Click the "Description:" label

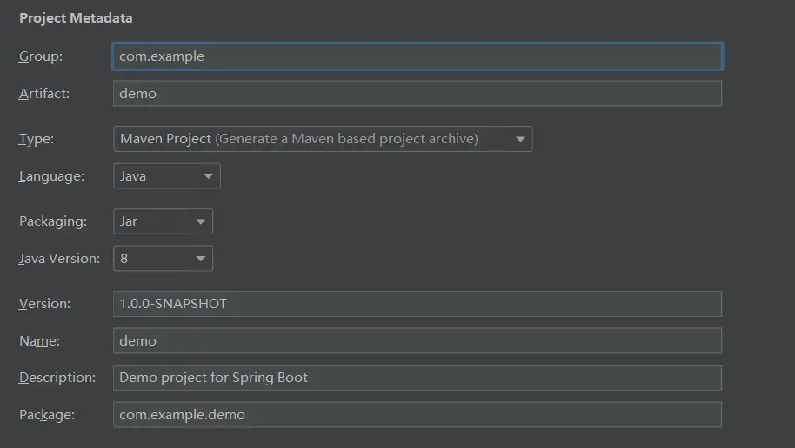(x=57, y=378)
